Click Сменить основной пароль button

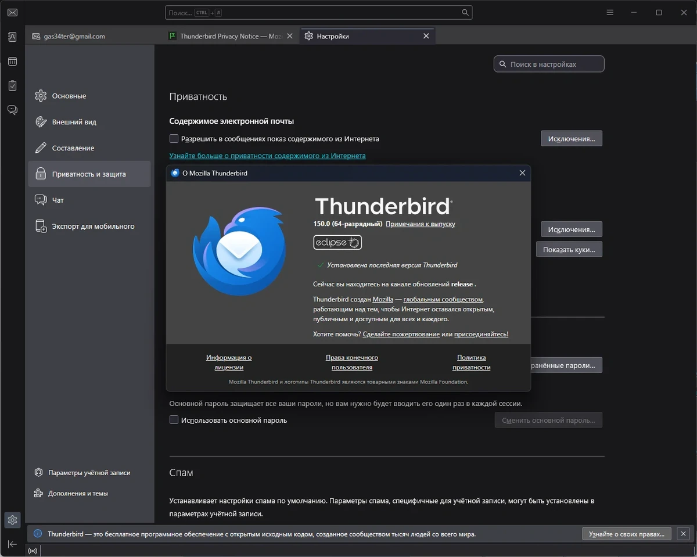[x=548, y=420]
